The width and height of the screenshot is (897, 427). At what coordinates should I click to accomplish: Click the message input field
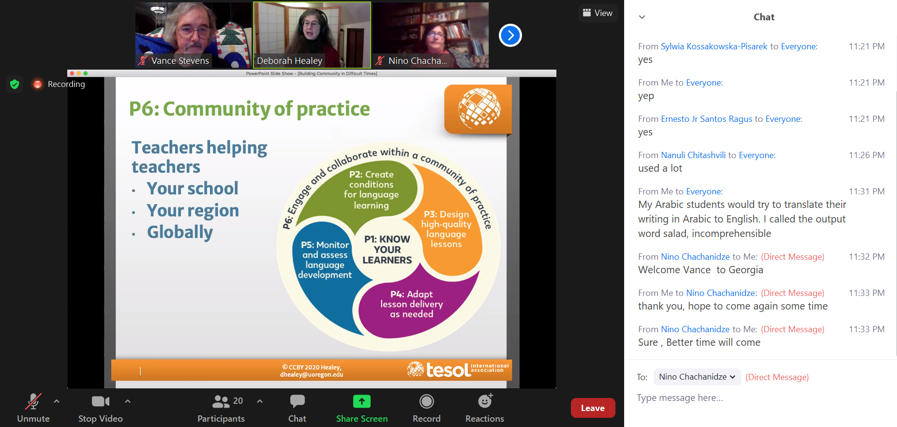tap(760, 398)
